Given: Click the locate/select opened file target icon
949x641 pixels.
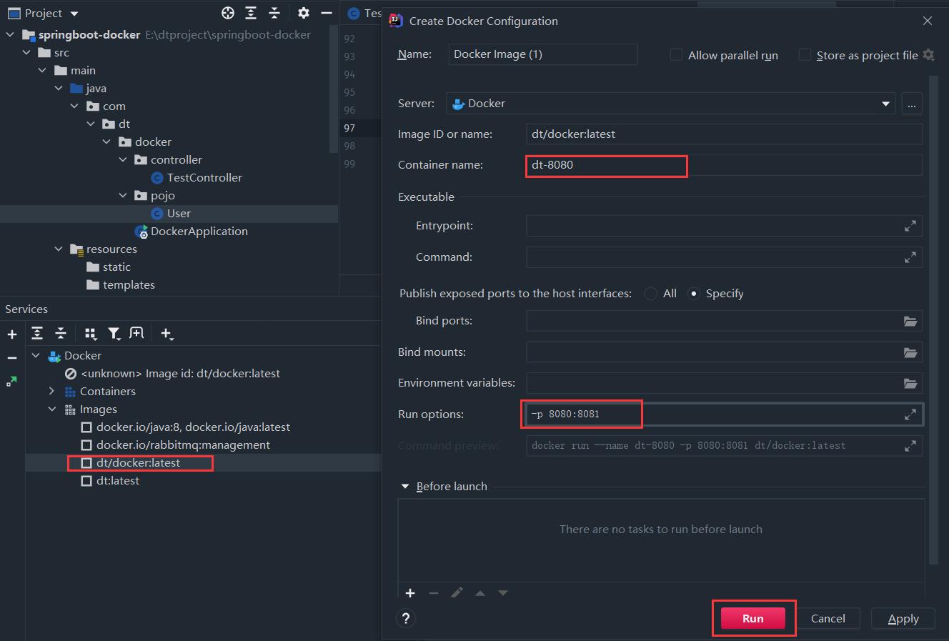Looking at the screenshot, I should [x=228, y=13].
